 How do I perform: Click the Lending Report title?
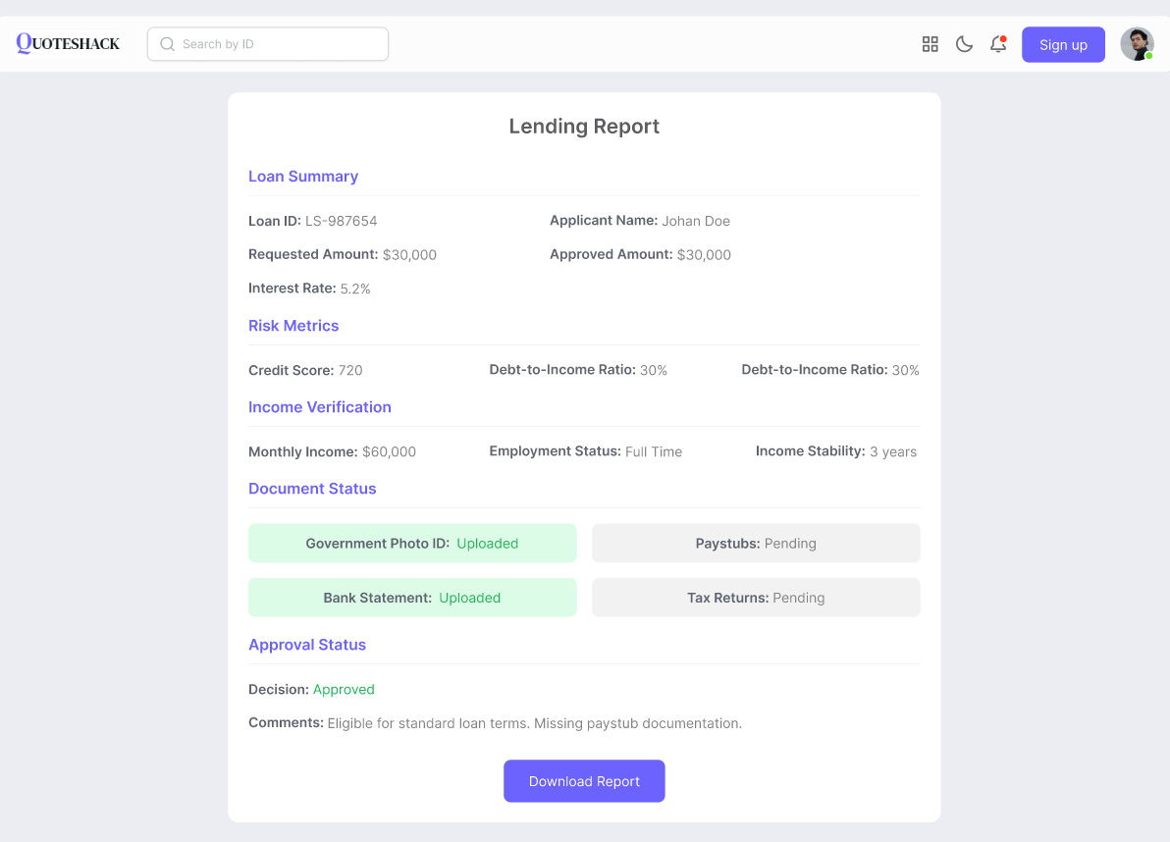(584, 126)
